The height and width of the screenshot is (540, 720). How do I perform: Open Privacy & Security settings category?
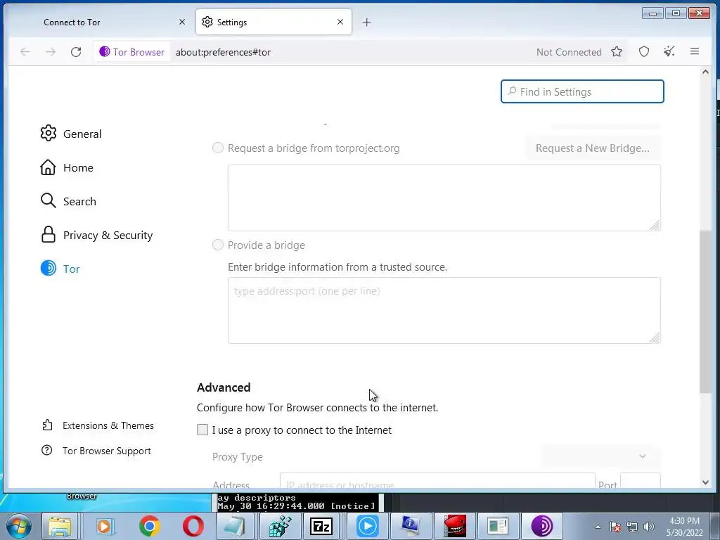point(96,235)
